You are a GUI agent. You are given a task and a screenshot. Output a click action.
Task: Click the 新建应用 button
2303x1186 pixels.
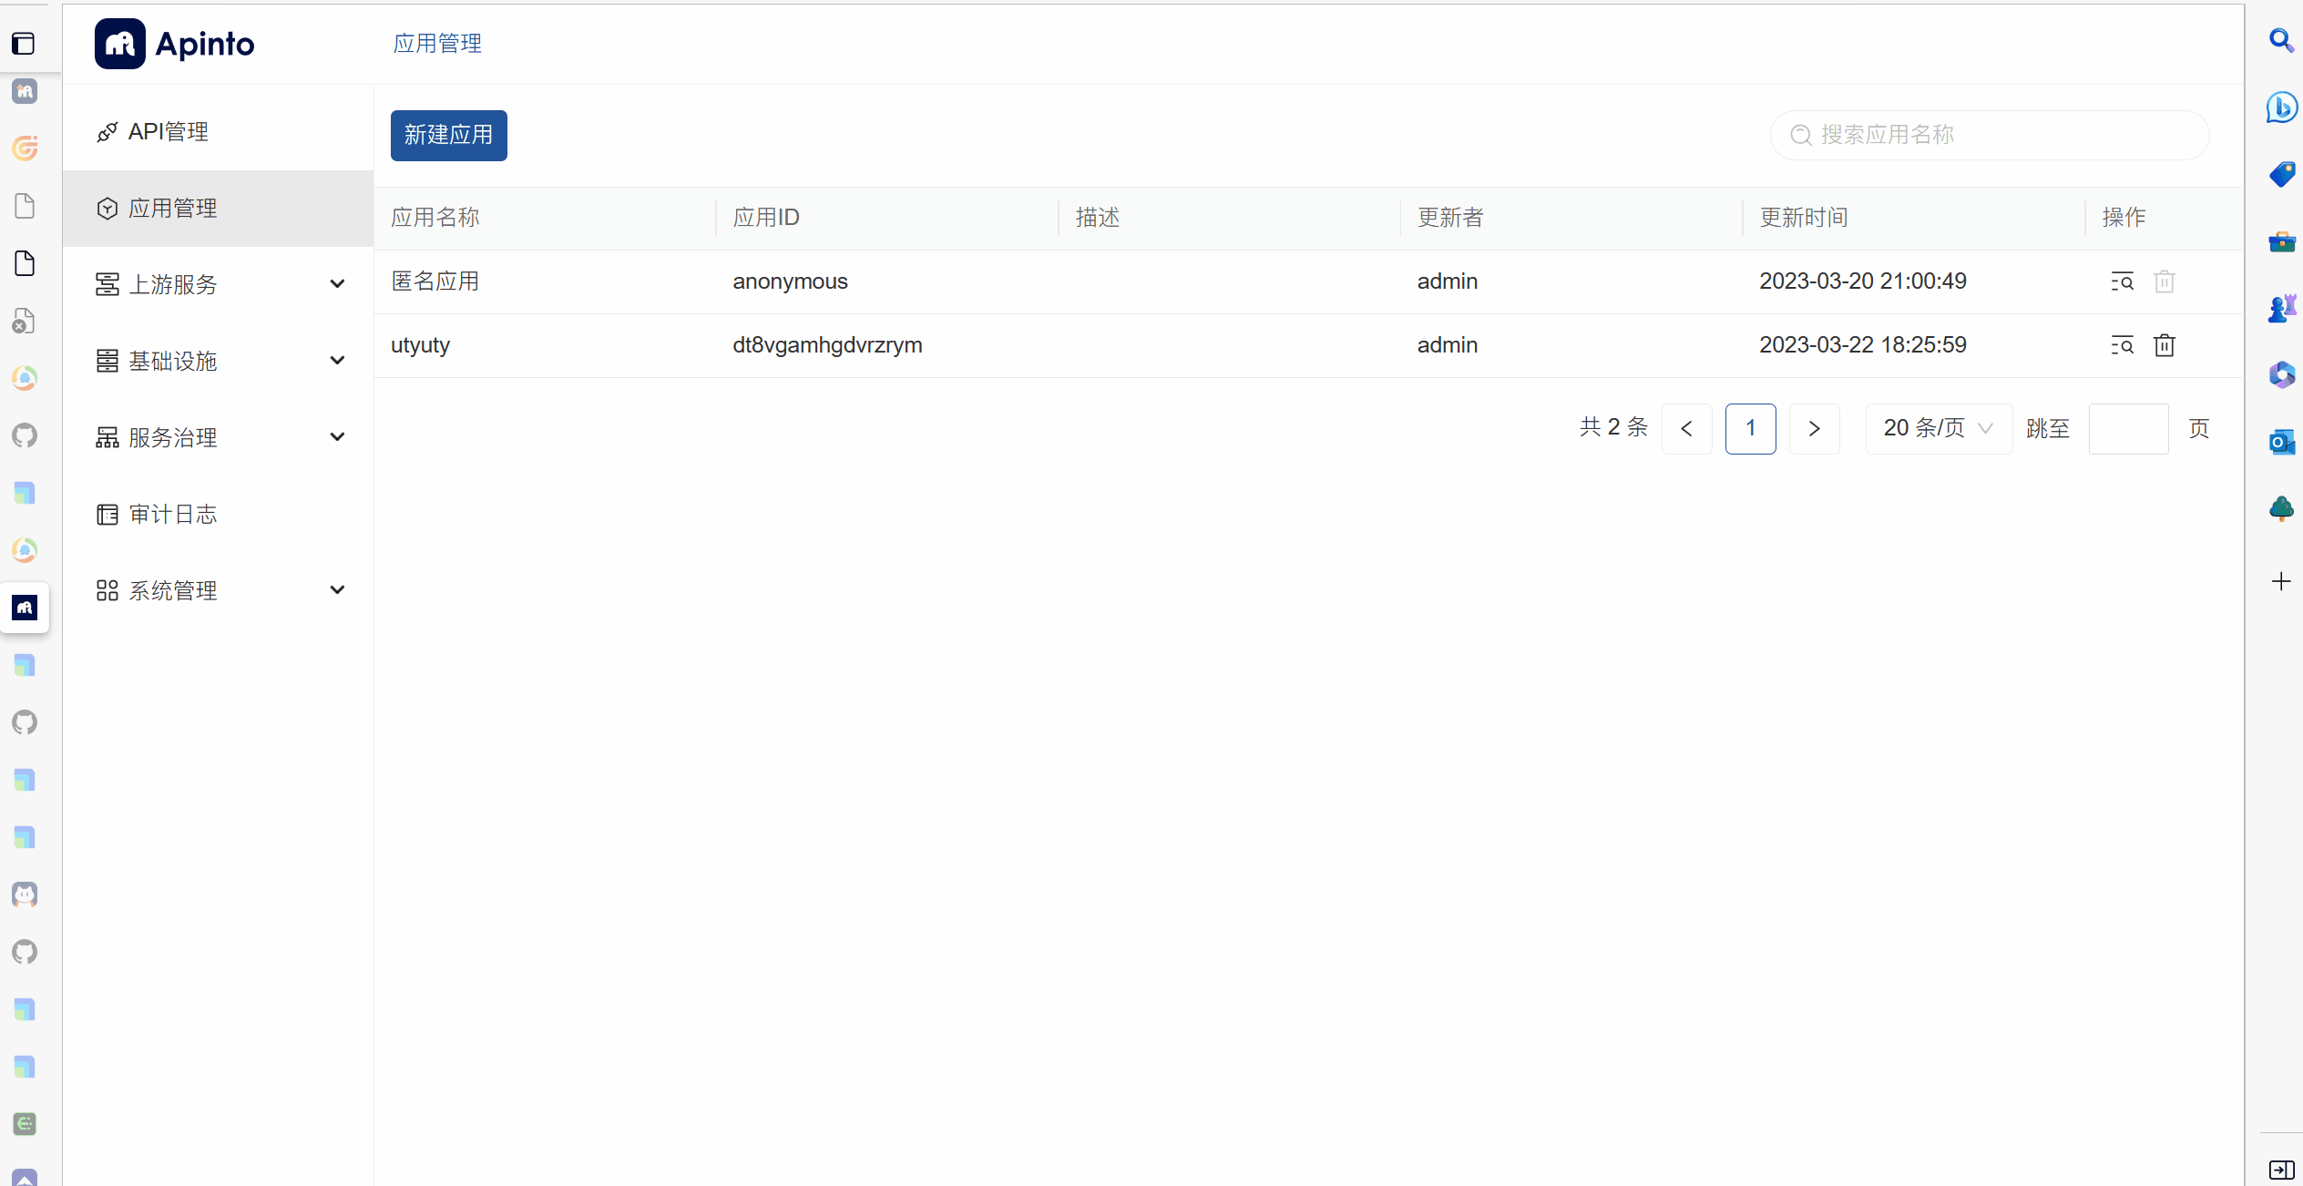pos(448,135)
